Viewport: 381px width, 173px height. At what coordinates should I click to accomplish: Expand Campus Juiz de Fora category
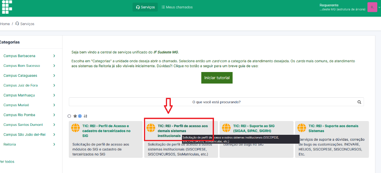click(x=54, y=85)
